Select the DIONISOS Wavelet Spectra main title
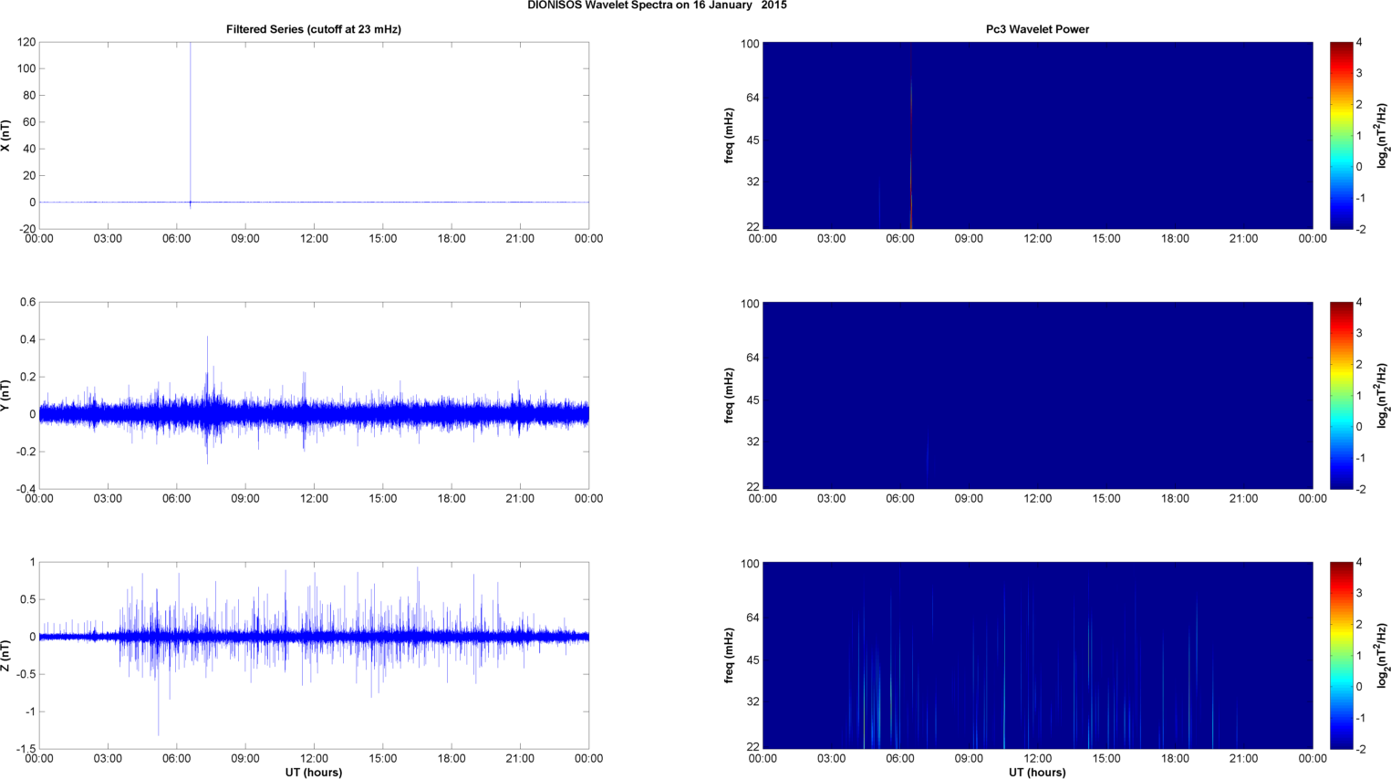 coord(657,5)
